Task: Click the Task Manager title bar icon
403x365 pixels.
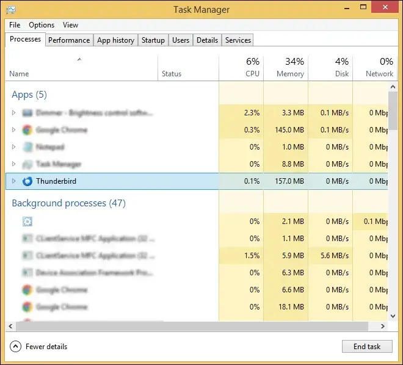Action: 11,10
